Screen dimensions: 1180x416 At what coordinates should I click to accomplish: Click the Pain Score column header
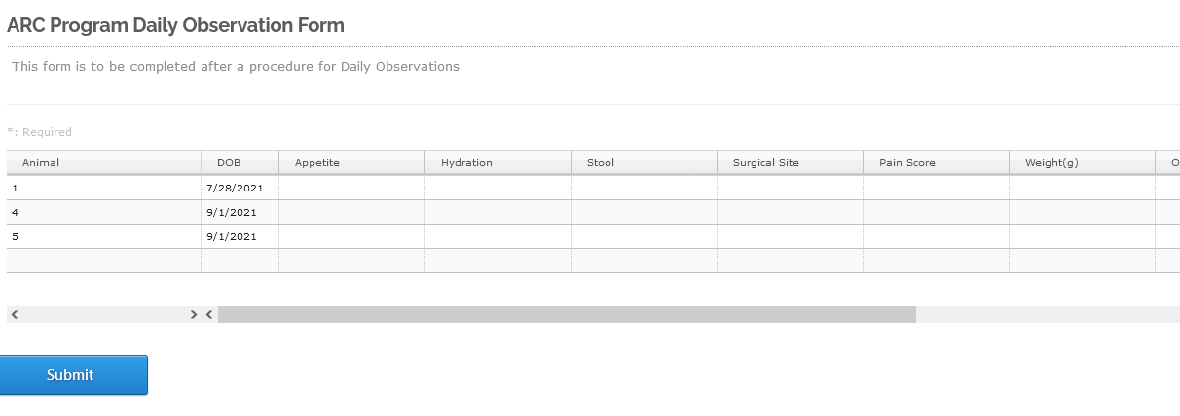[x=937, y=162]
